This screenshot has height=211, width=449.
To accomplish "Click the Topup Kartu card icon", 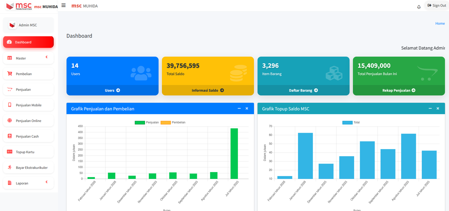I will [10, 152].
